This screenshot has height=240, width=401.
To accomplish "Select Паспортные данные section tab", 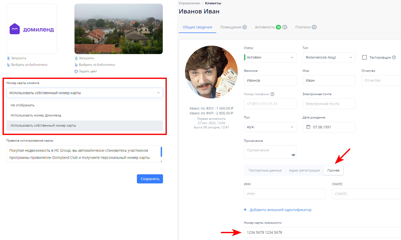I will [265, 170].
